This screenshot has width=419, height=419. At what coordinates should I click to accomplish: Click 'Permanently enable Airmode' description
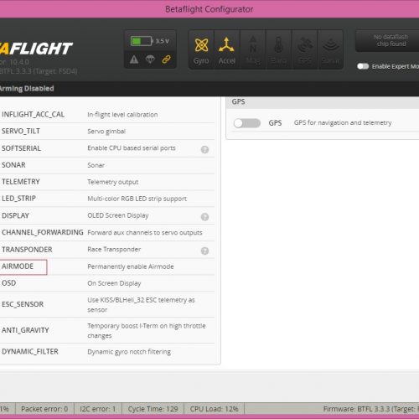[131, 266]
